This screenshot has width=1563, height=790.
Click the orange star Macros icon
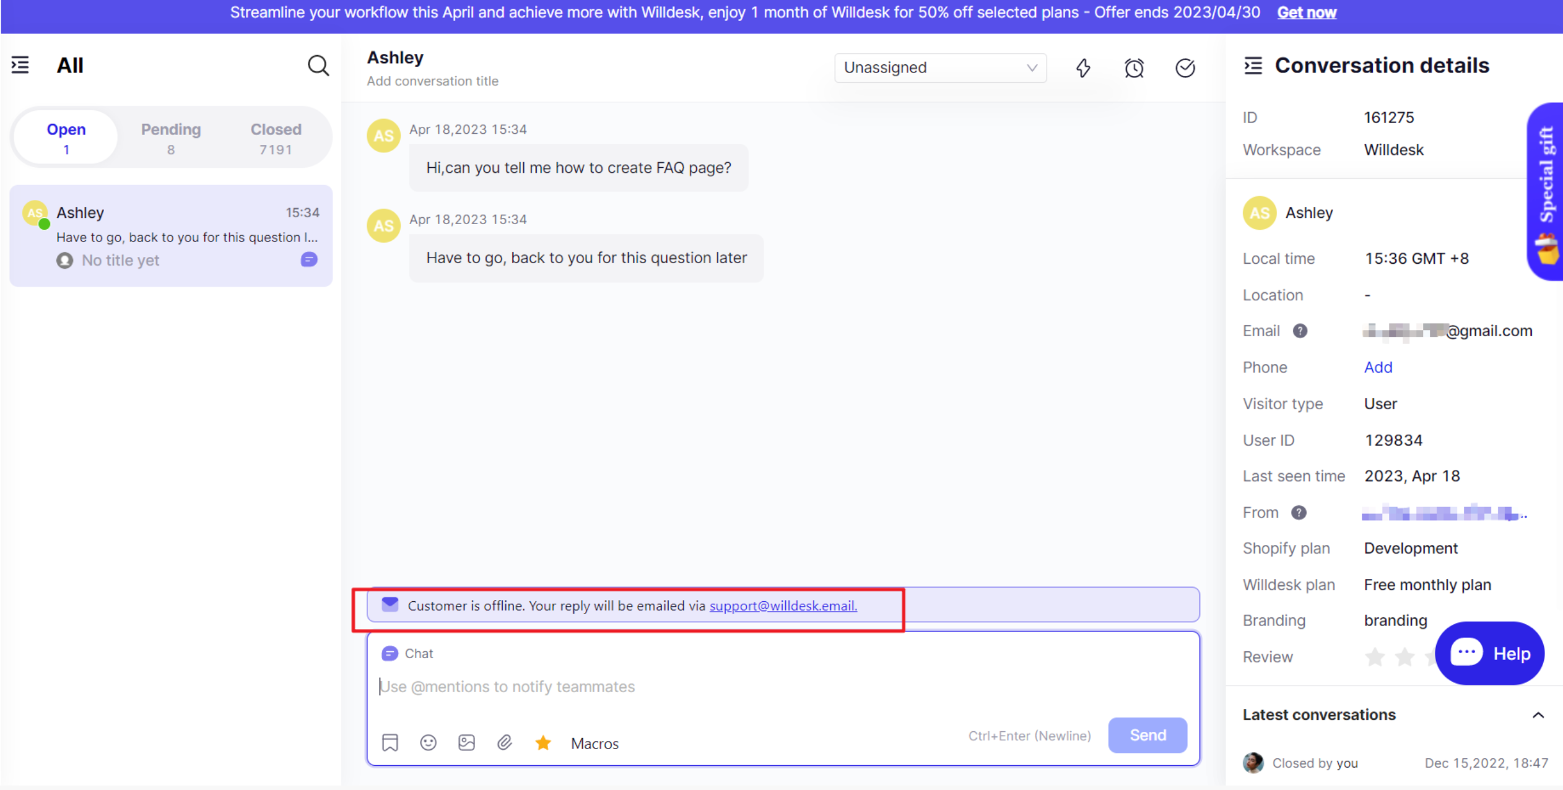click(x=543, y=742)
